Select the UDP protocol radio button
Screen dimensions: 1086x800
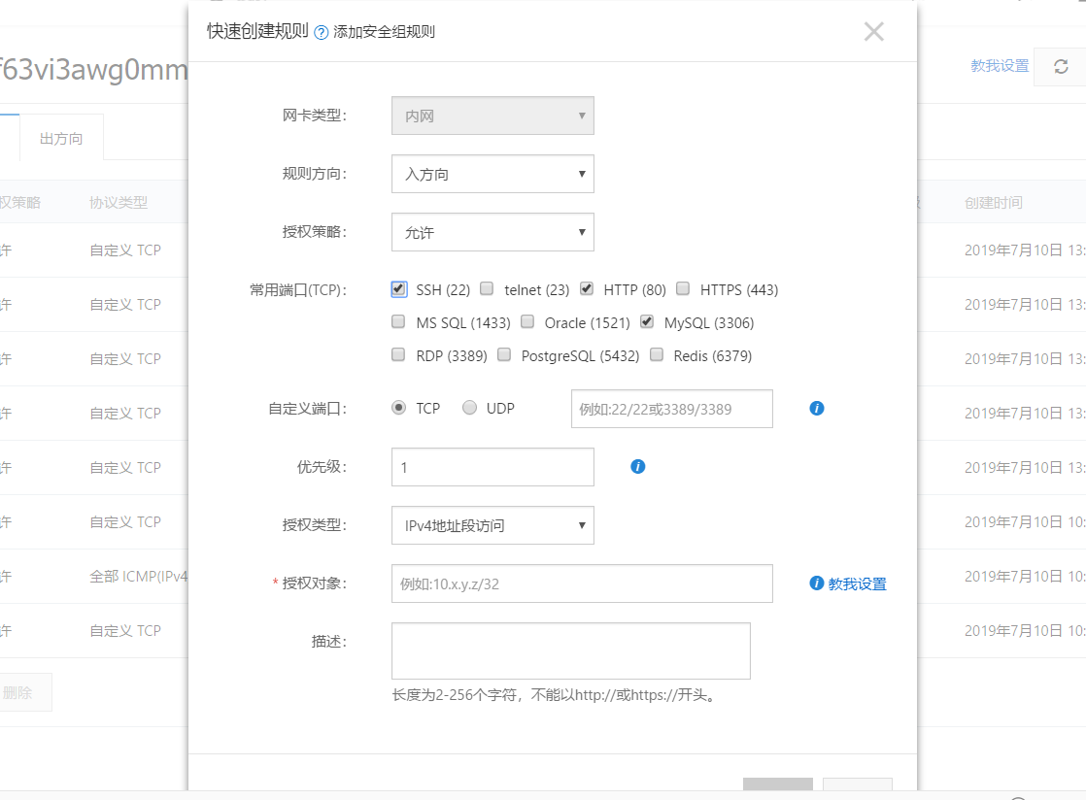tap(469, 408)
